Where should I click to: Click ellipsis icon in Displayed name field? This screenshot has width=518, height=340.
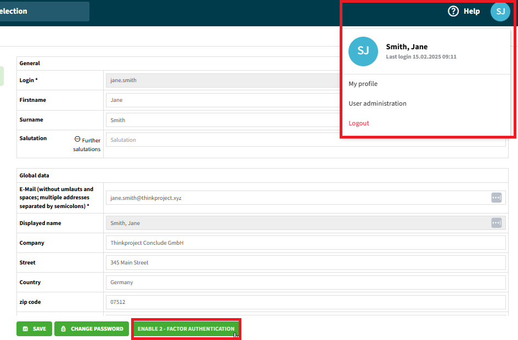[496, 223]
